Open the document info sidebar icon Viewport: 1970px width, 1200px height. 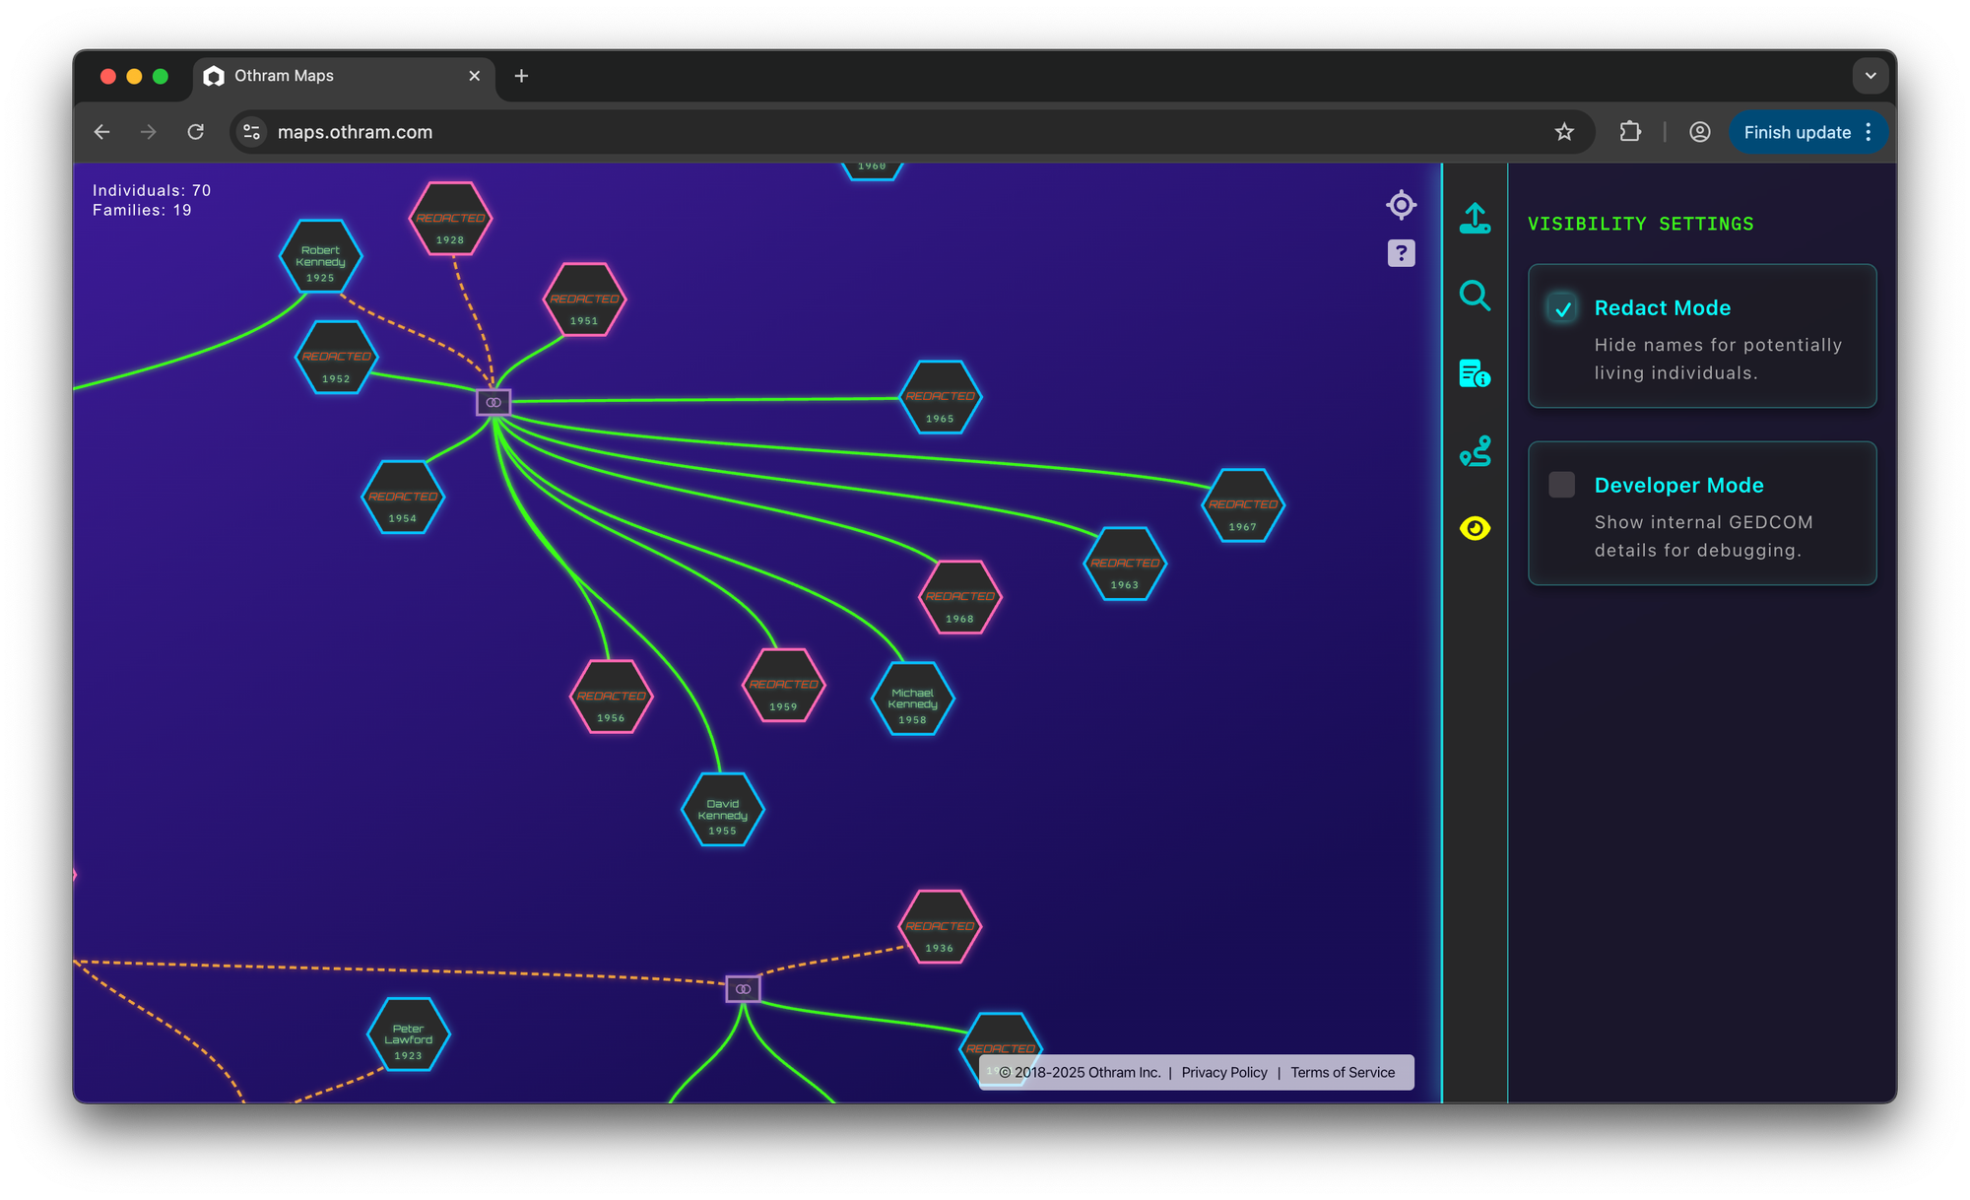pyautogui.click(x=1475, y=373)
